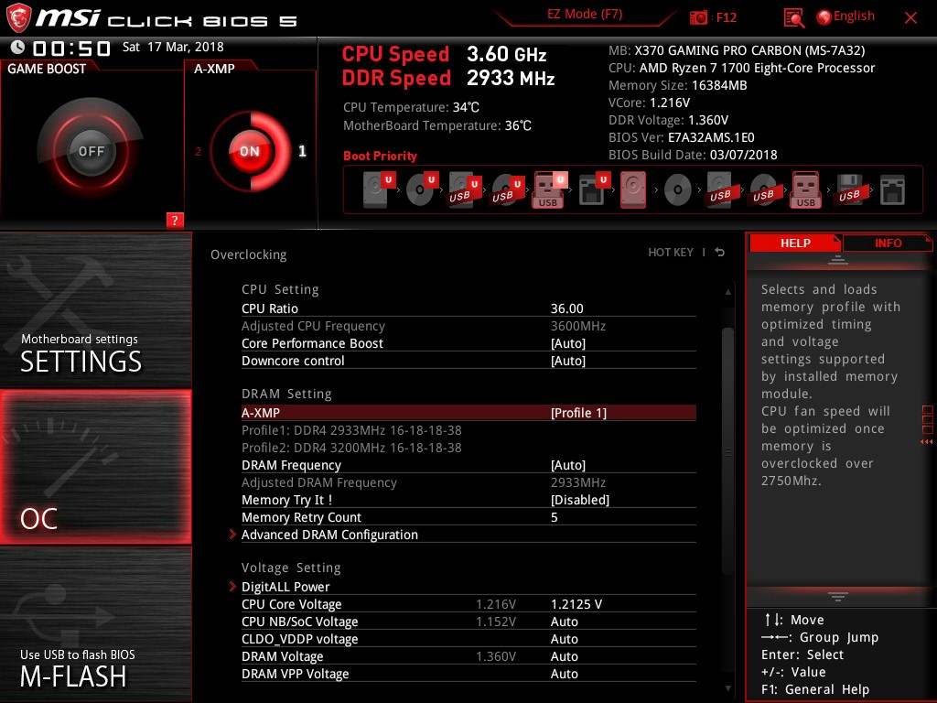Click the GAME BOOST tab label
The height and width of the screenshot is (703, 937).
pyautogui.click(x=47, y=69)
